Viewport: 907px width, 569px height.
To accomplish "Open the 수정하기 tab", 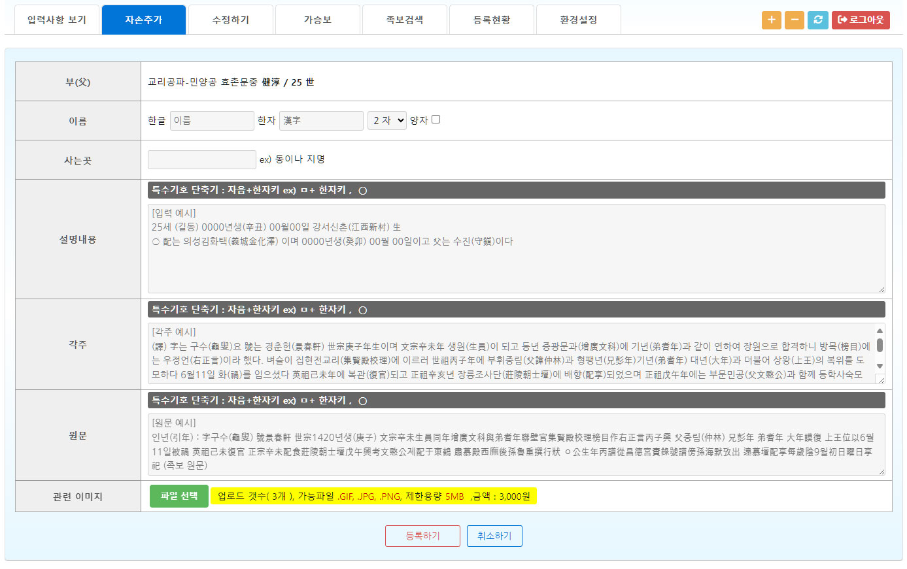I will coord(231,20).
